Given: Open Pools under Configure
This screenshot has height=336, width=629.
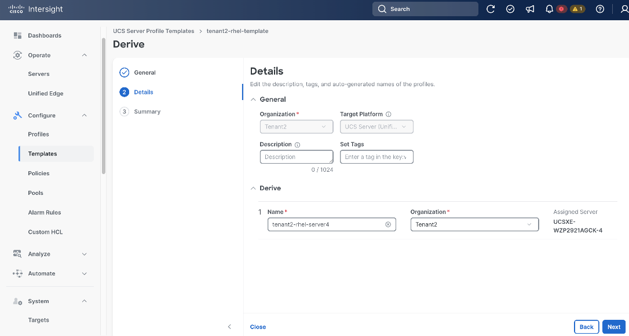Looking at the screenshot, I should pos(36,193).
